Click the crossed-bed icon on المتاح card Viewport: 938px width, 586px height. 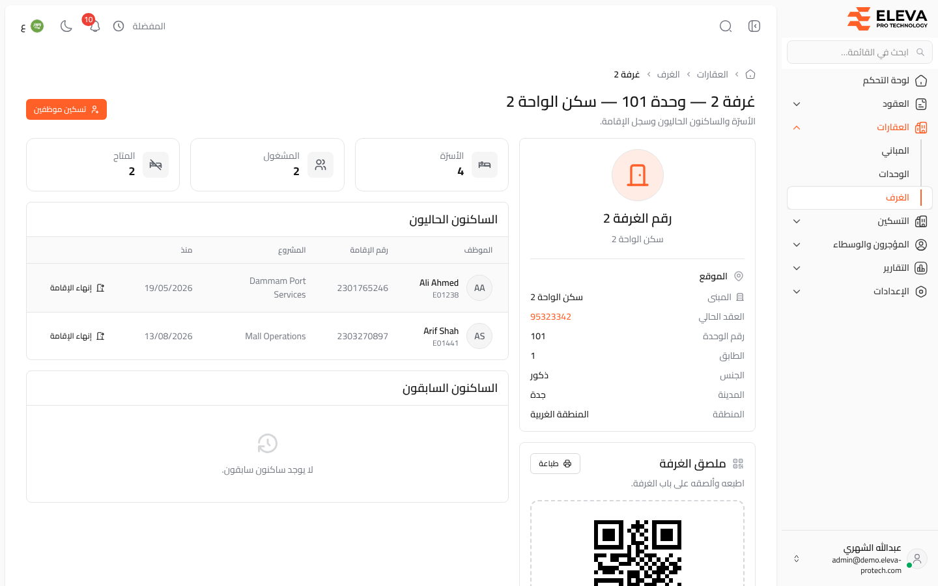156,165
